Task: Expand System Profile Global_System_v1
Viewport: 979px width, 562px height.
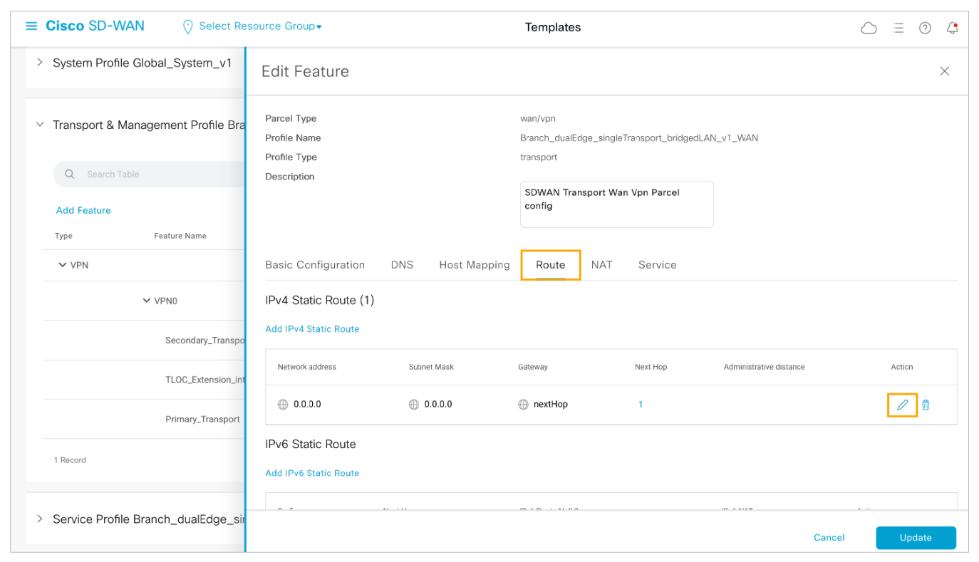Action: (x=40, y=63)
